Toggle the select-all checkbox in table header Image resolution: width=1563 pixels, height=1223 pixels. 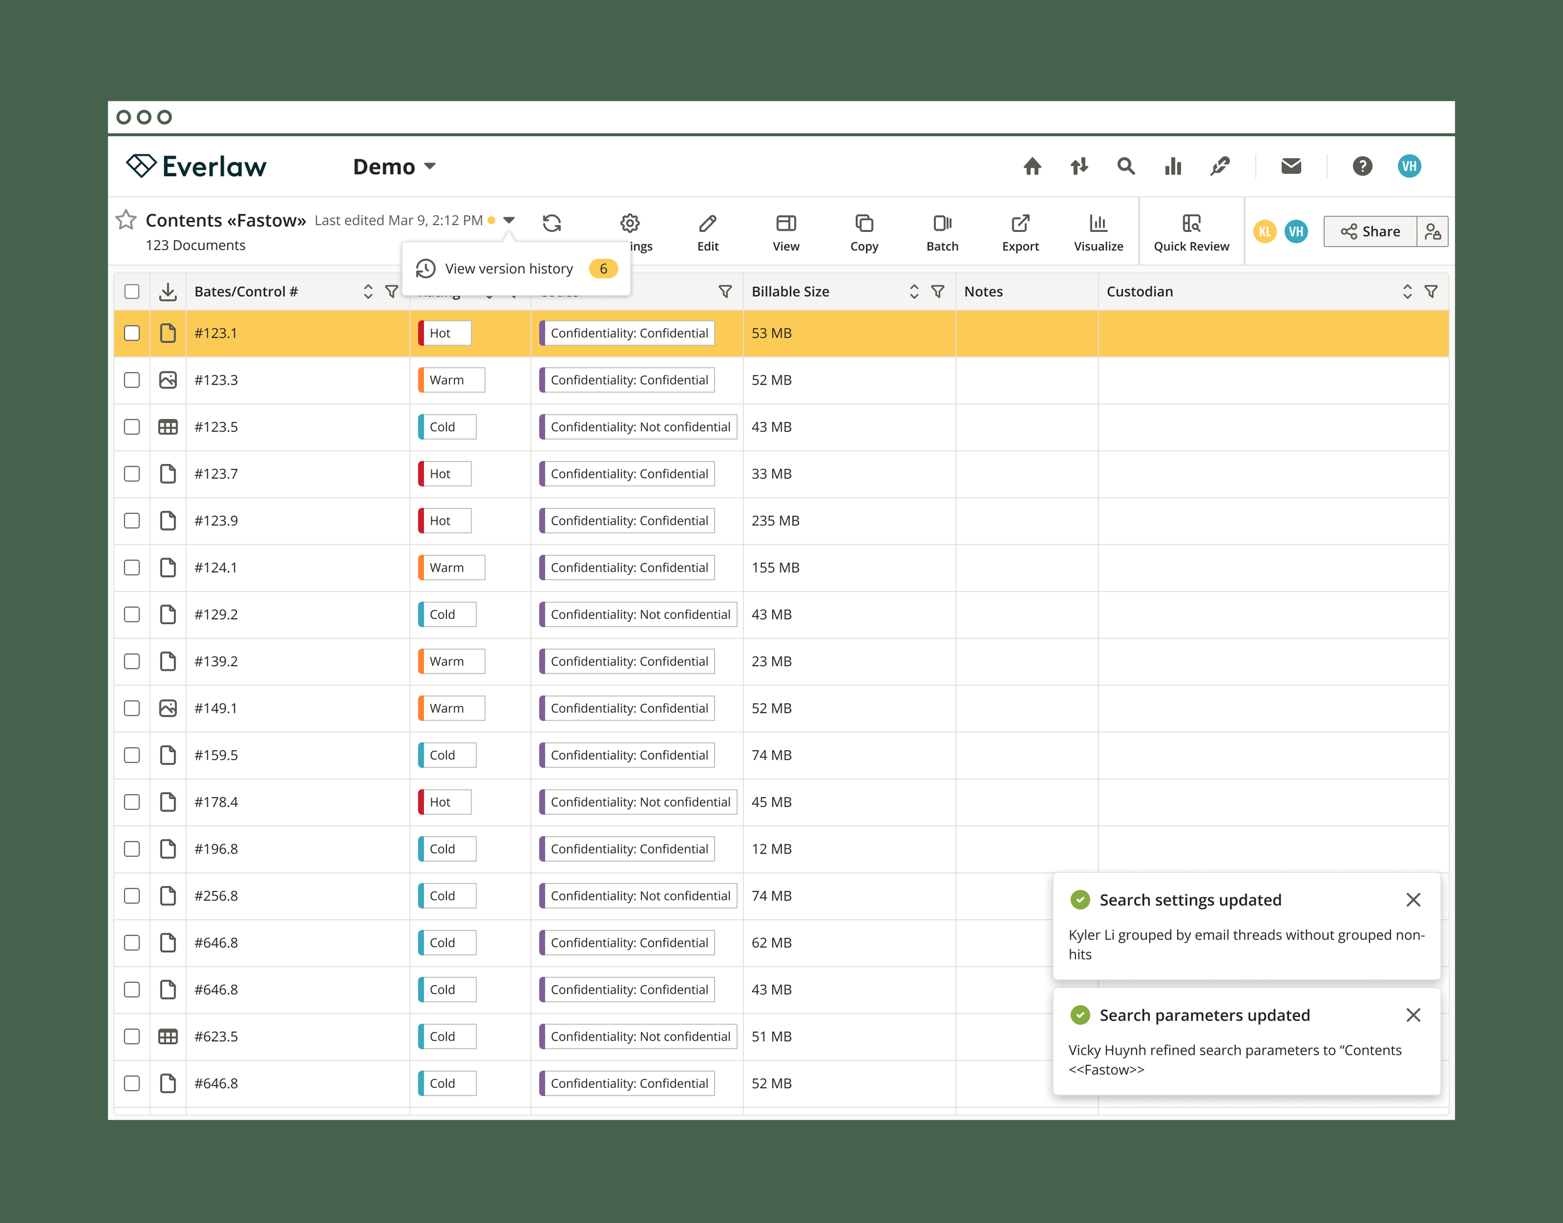point(132,291)
